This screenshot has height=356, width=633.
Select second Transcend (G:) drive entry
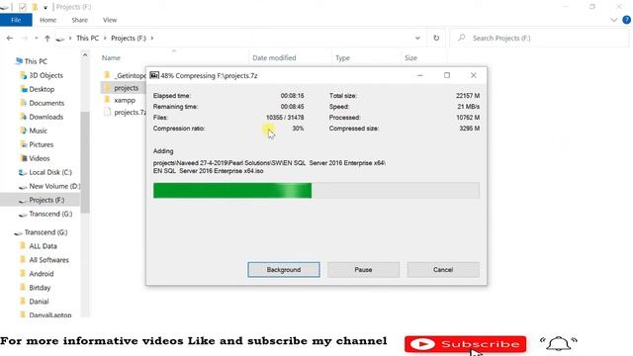tap(45, 232)
